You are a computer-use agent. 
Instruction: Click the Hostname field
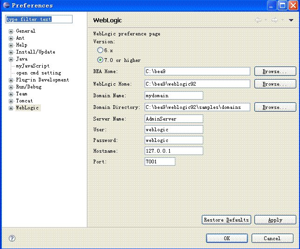click(174, 151)
